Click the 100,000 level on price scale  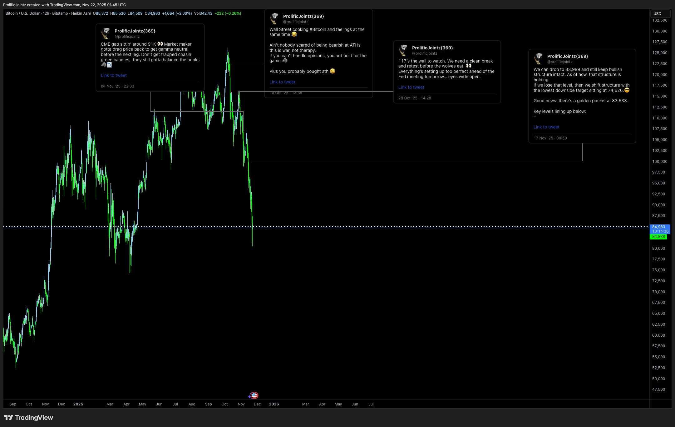[x=659, y=162]
